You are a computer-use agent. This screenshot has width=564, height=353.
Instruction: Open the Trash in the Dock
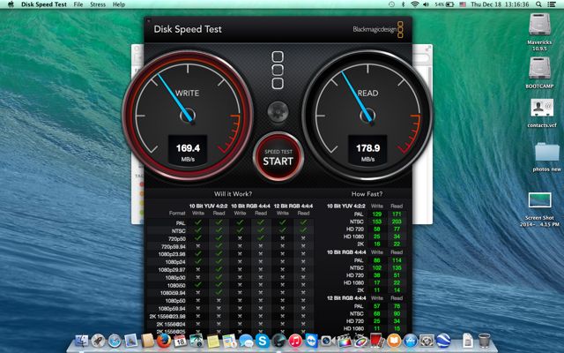(484, 341)
